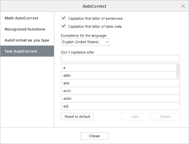Close the AutoCorrect dialog with X icon

[x=183, y=6]
